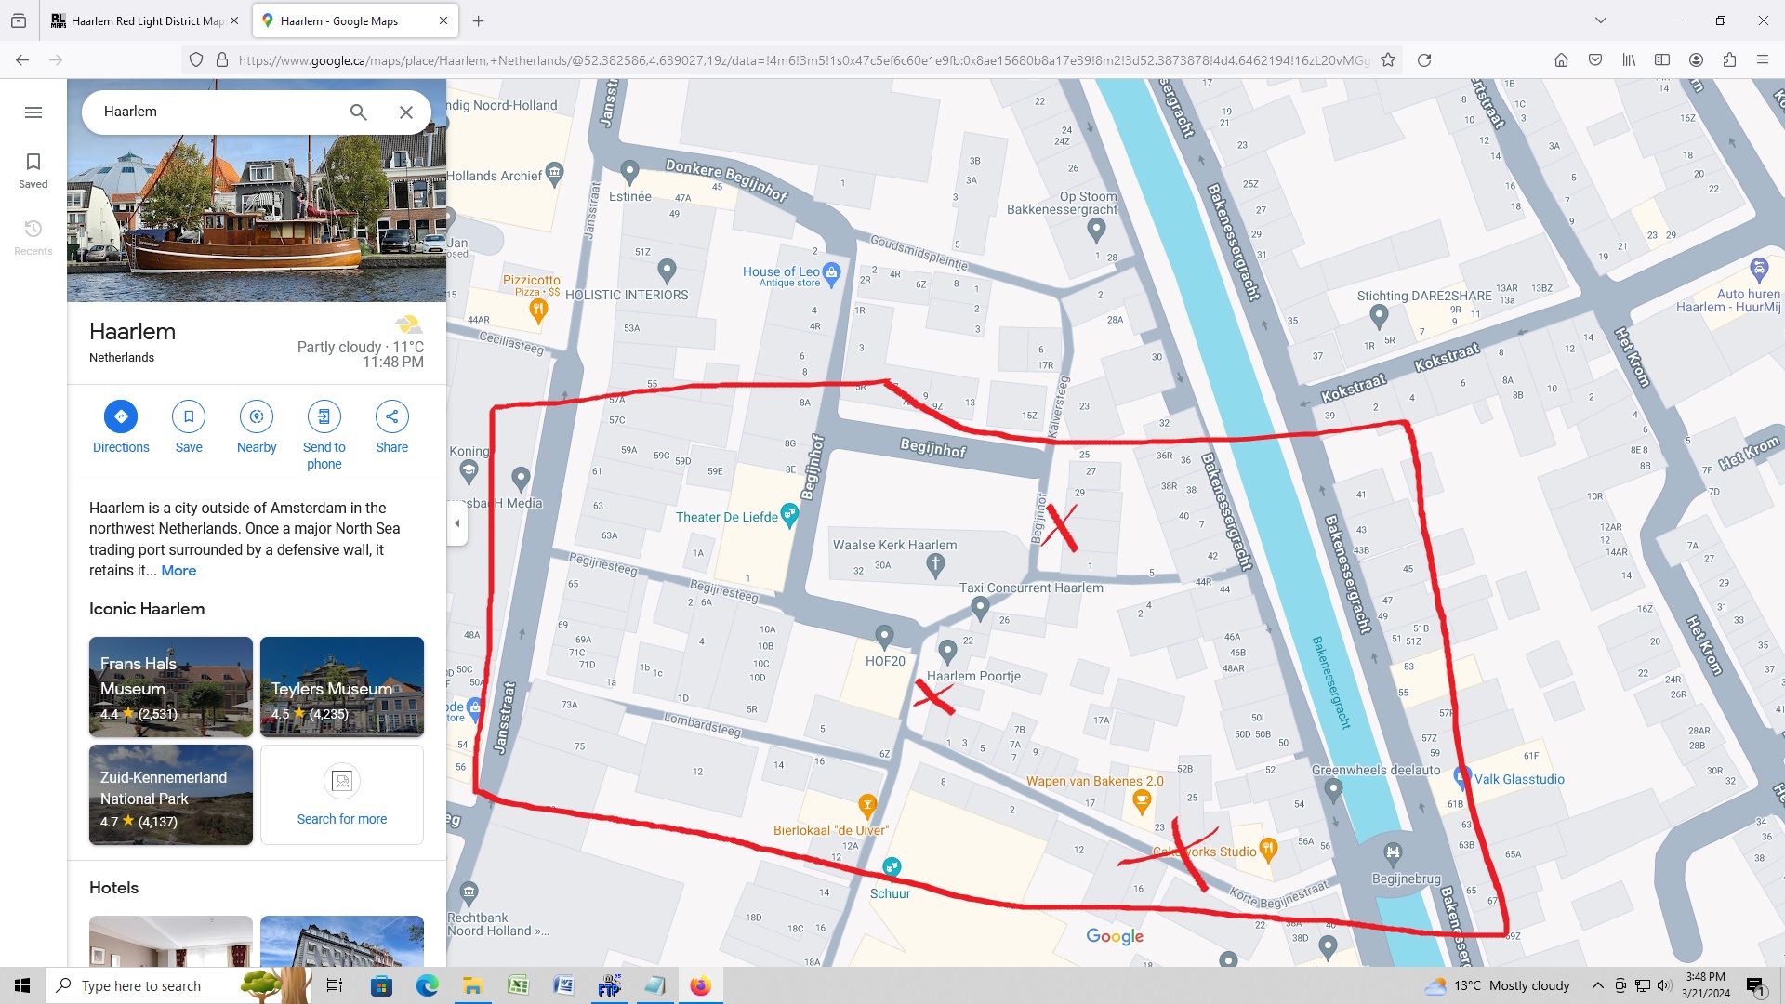1785x1004 pixels.
Task: Select Wapen van Bakenes 2.0 marker
Action: (1142, 802)
